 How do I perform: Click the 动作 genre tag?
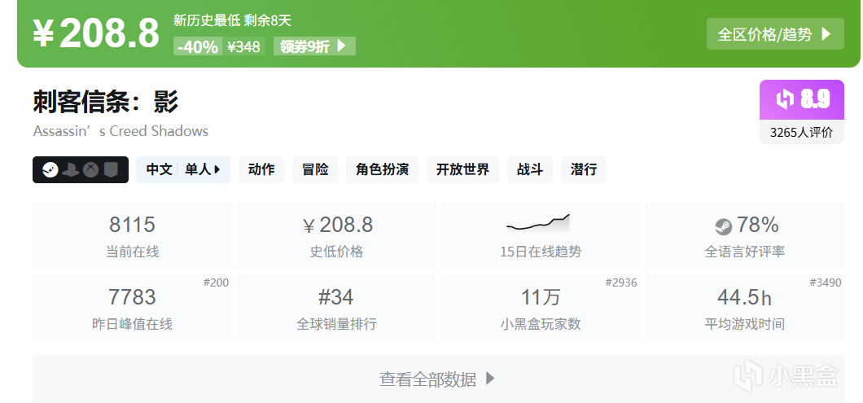261,169
